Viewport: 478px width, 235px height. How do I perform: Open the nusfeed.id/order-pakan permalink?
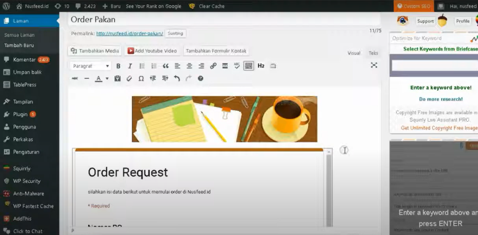(130, 34)
